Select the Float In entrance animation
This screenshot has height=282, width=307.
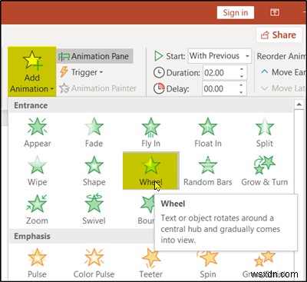[x=208, y=132]
